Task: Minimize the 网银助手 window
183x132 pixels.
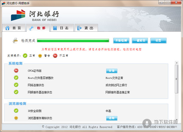Action: [x=162, y=2]
